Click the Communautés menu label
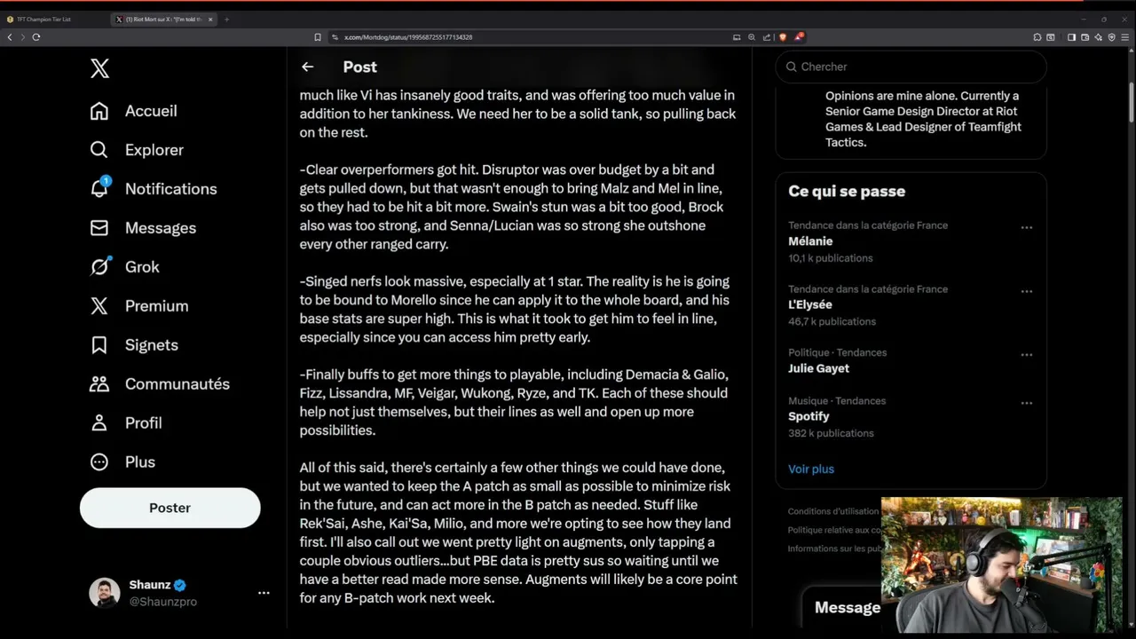The image size is (1136, 639). coord(177,384)
